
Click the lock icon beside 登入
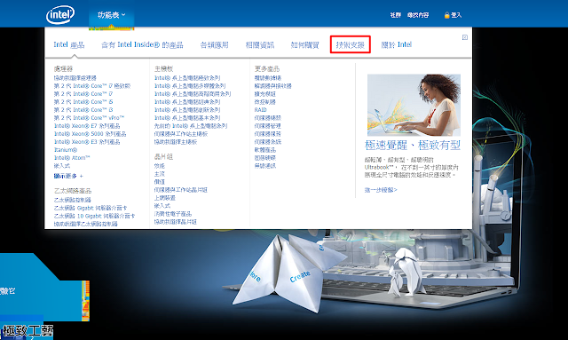(x=446, y=15)
